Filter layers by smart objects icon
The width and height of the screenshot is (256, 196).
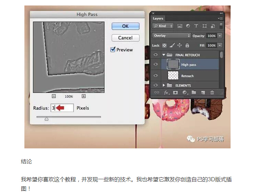[213, 26]
